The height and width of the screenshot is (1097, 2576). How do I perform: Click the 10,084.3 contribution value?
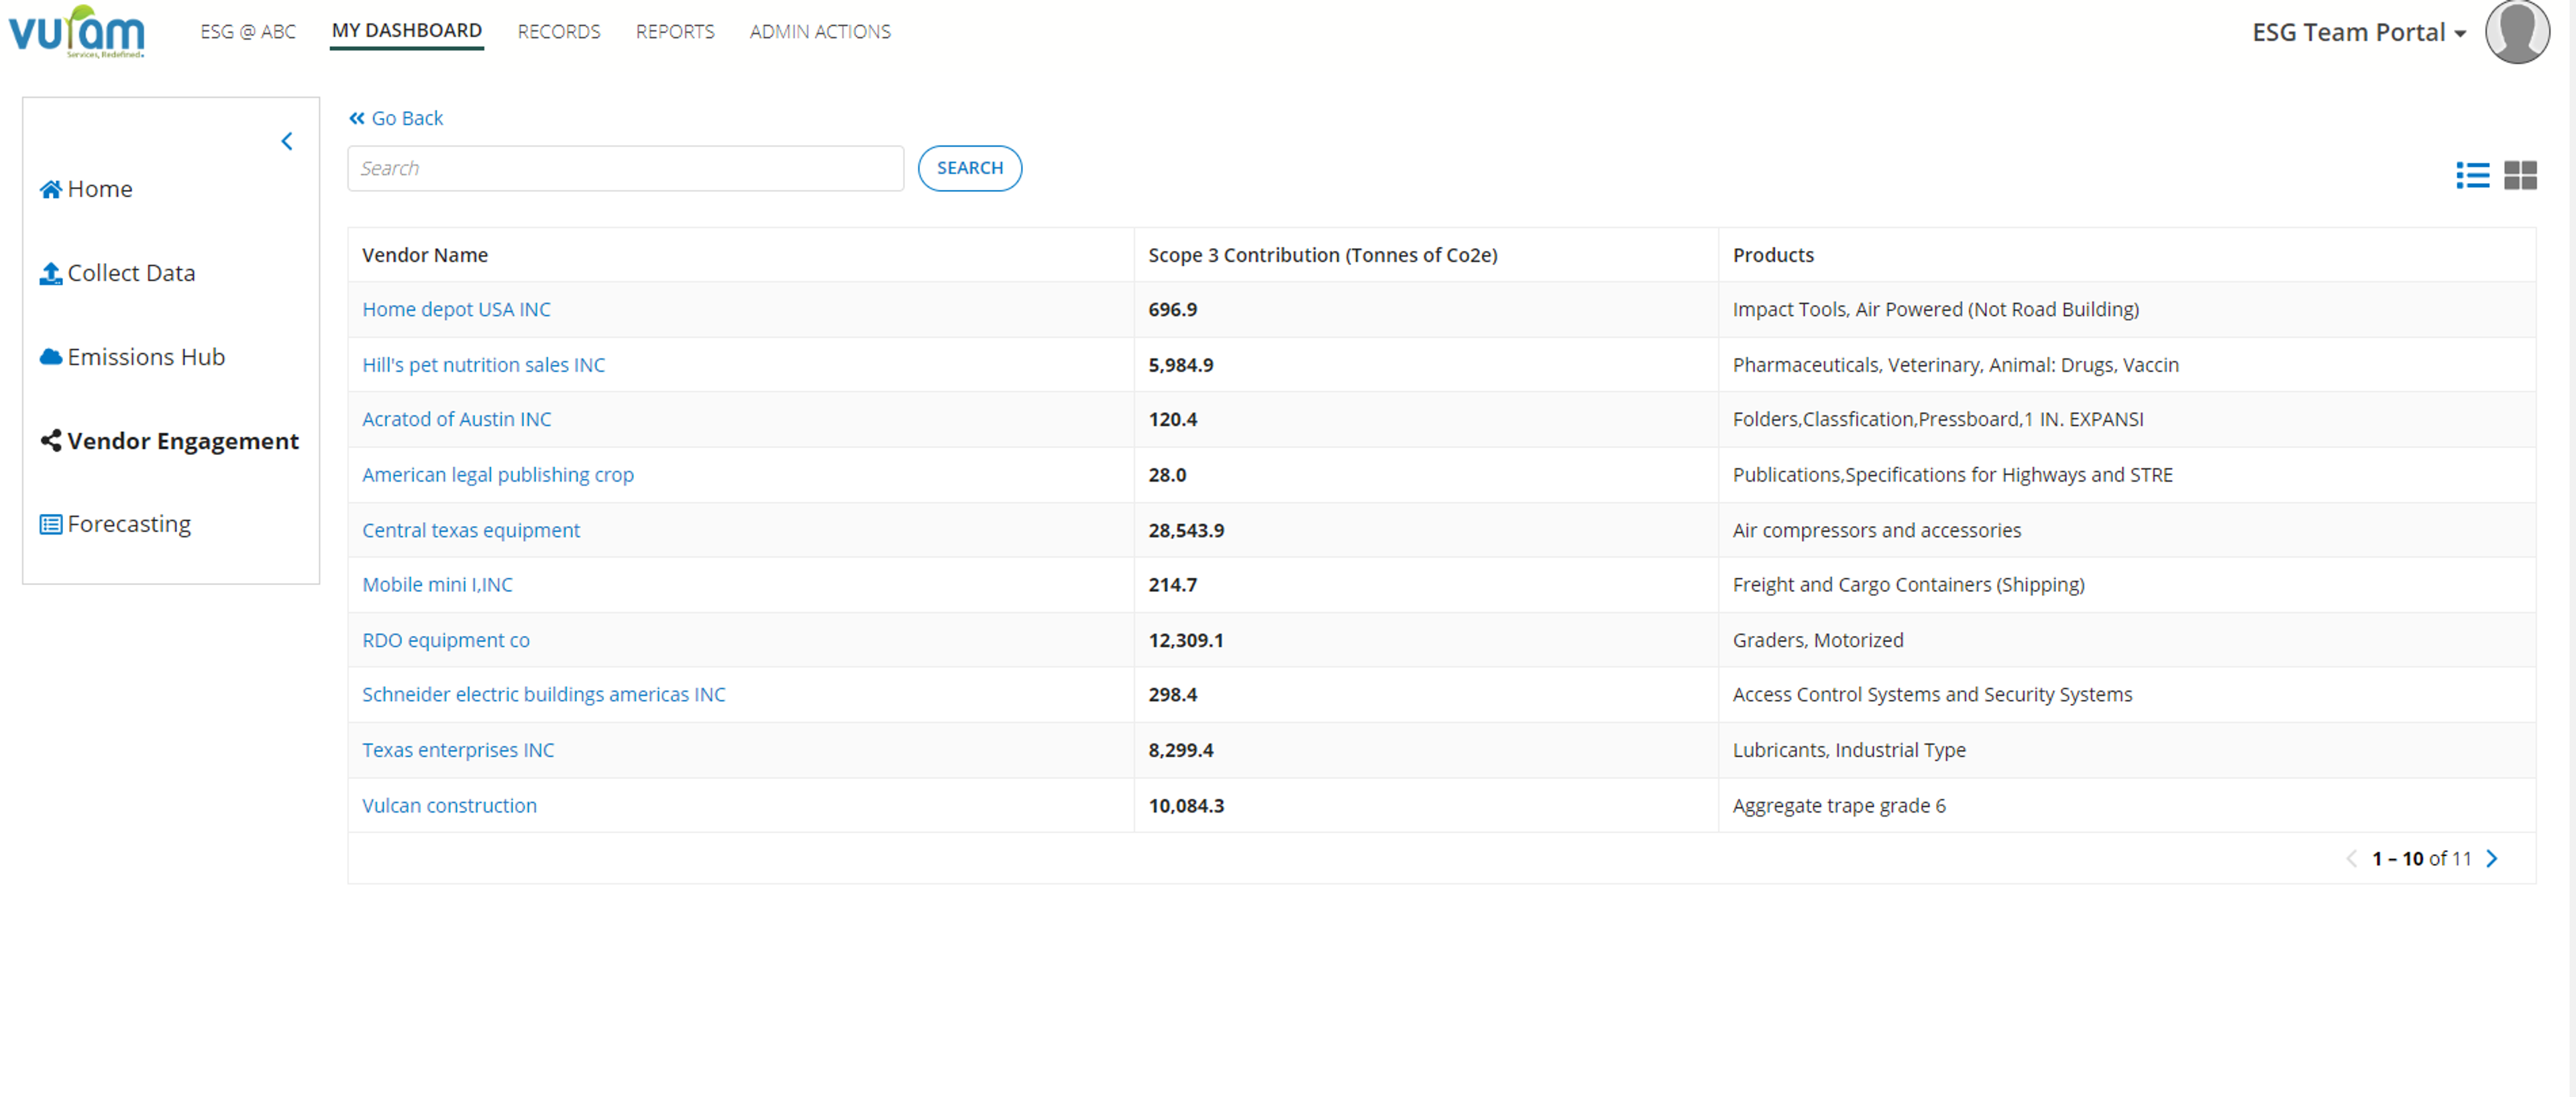(x=1186, y=806)
